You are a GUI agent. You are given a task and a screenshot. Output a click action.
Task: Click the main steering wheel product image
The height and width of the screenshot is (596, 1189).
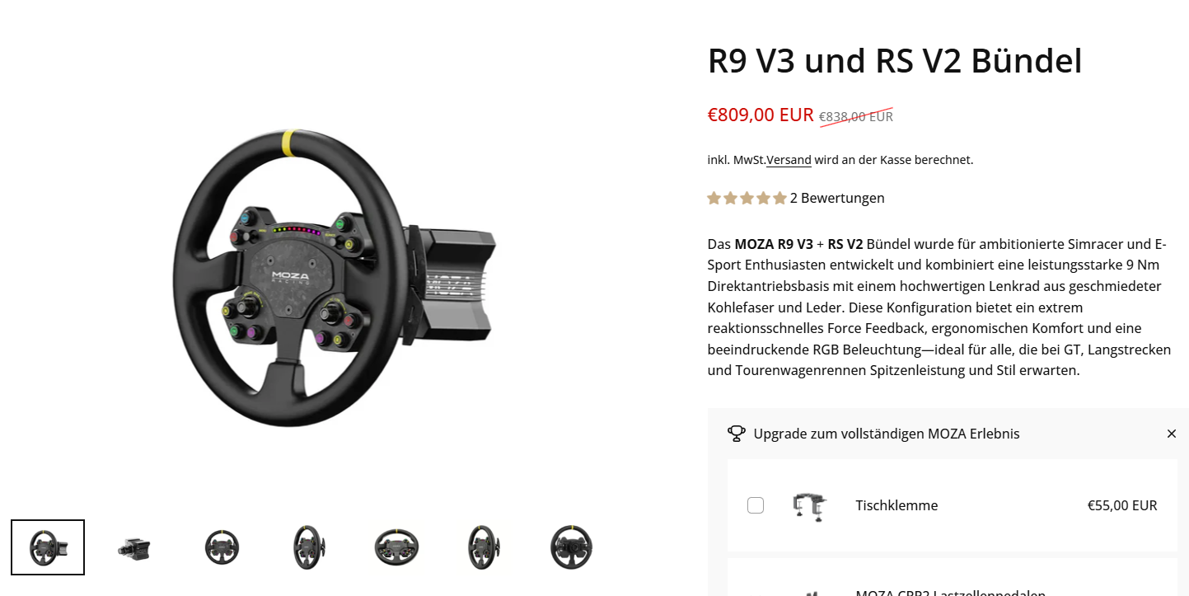pyautogui.click(x=335, y=278)
